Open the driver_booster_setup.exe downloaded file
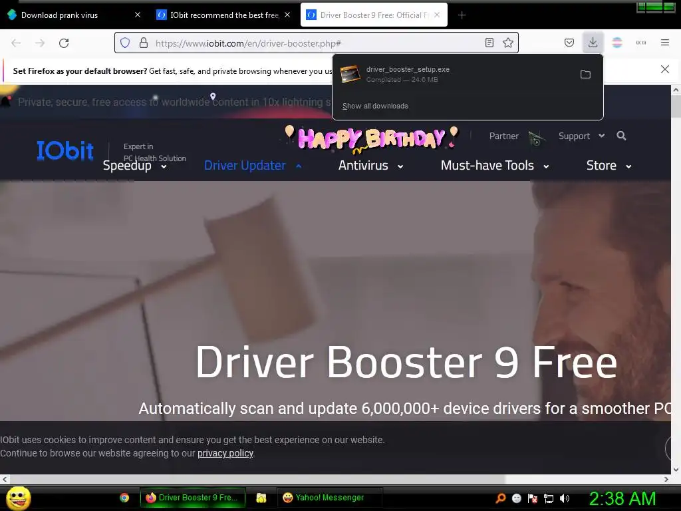Viewport: 681px width, 511px height. [457, 75]
